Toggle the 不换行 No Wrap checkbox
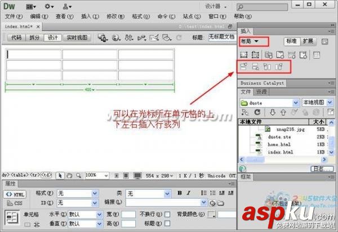The image size is (338, 232). tap(167, 214)
